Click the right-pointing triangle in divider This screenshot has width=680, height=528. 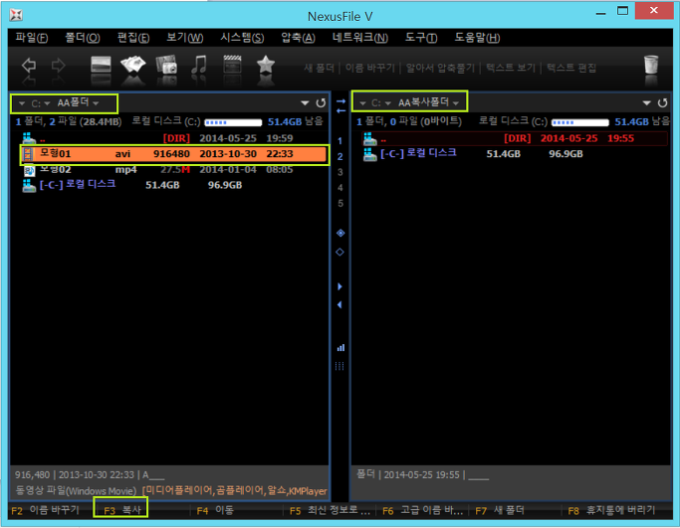click(x=340, y=286)
